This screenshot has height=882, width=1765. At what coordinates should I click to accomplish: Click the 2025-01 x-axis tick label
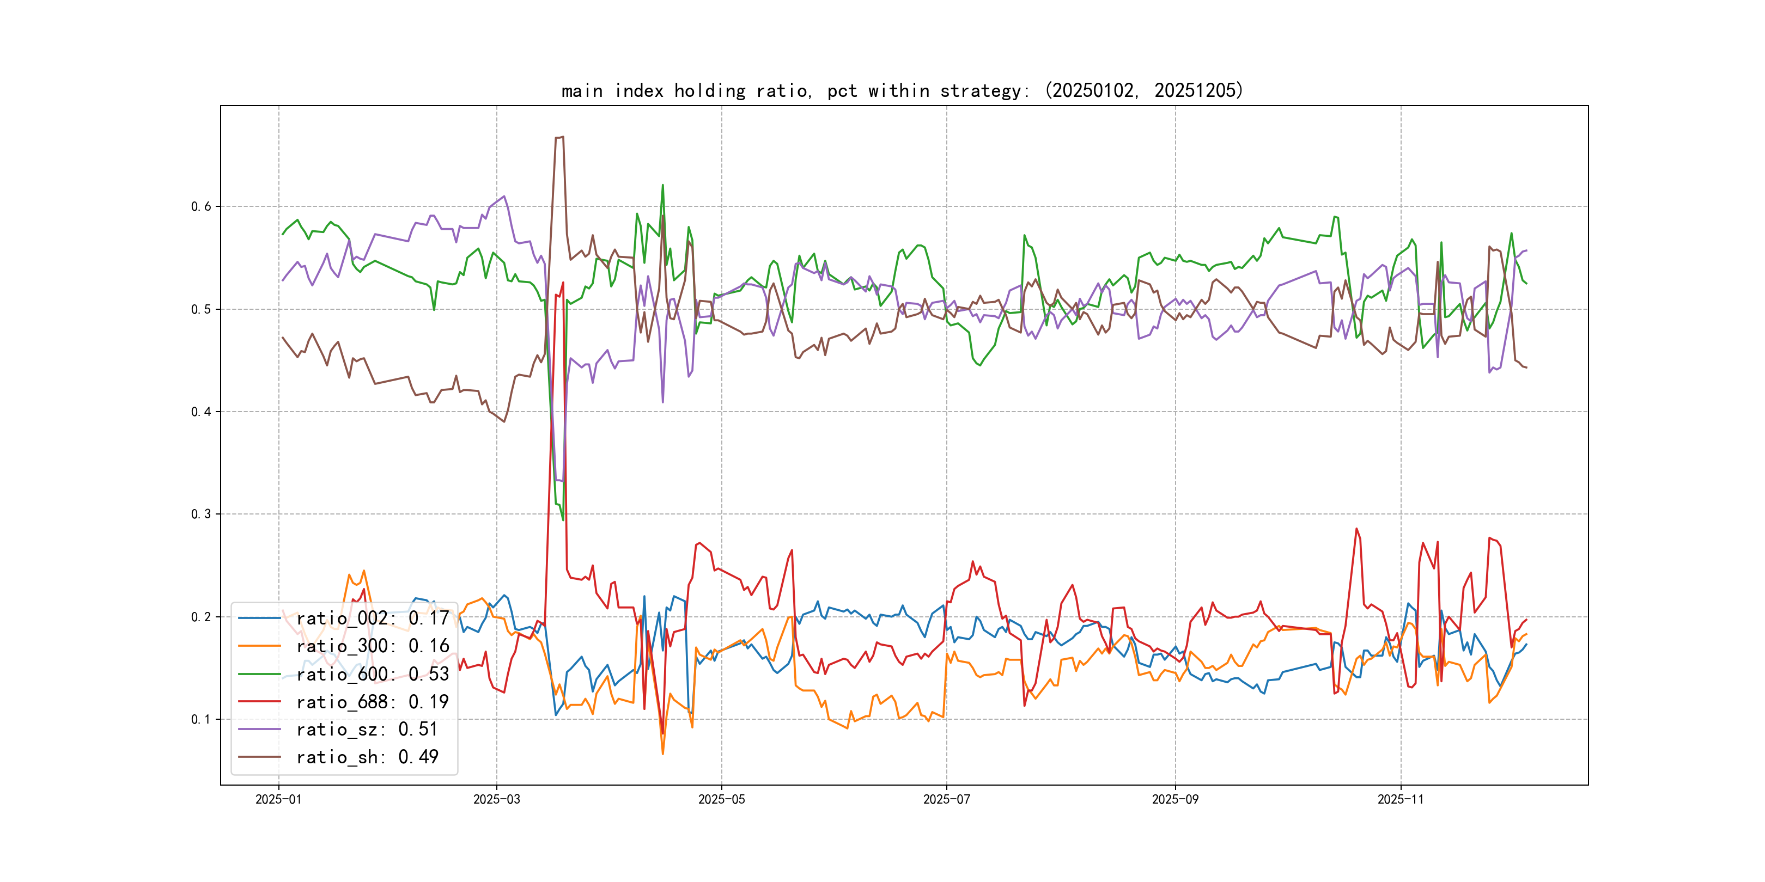(x=278, y=799)
